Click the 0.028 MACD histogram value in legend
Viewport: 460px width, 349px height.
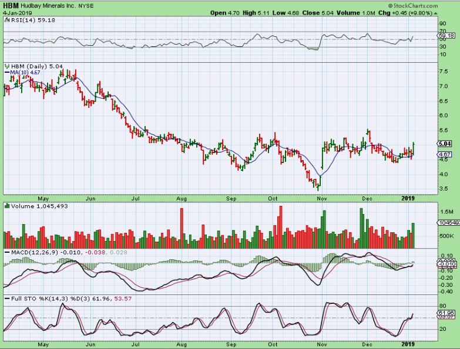[x=119, y=252]
